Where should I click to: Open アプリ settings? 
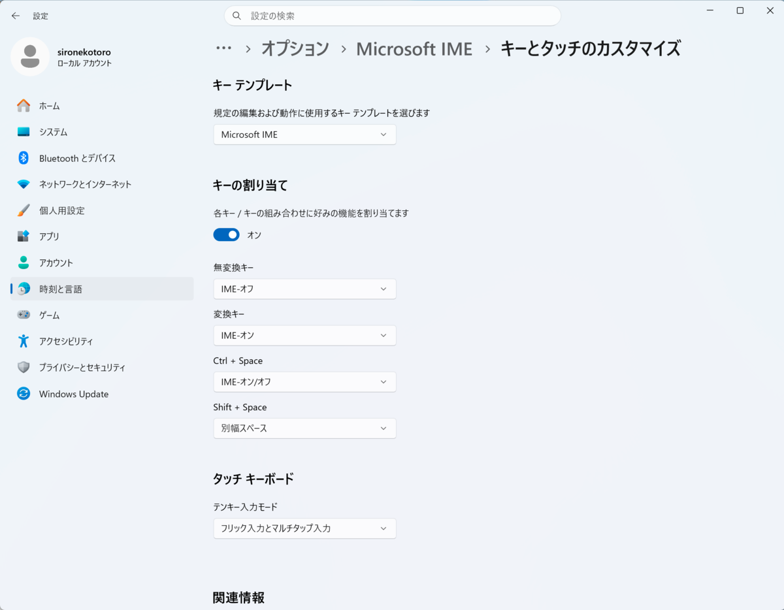pos(102,236)
